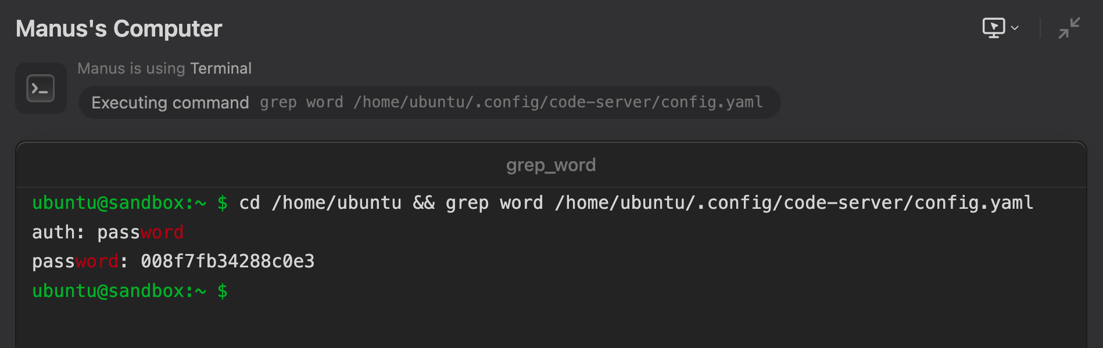Screen dimensions: 1103x348
Task: Click the "Terminal" label in the status text
Action: 221,68
